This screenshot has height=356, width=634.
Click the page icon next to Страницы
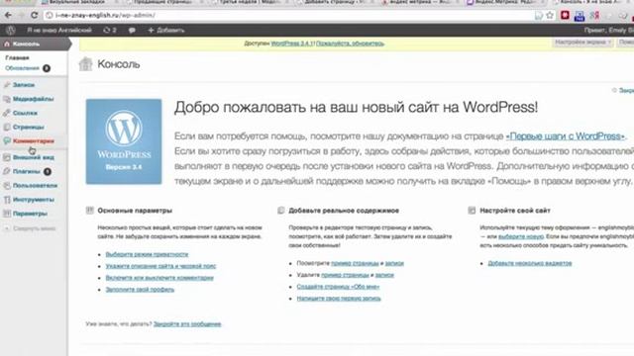[7, 128]
